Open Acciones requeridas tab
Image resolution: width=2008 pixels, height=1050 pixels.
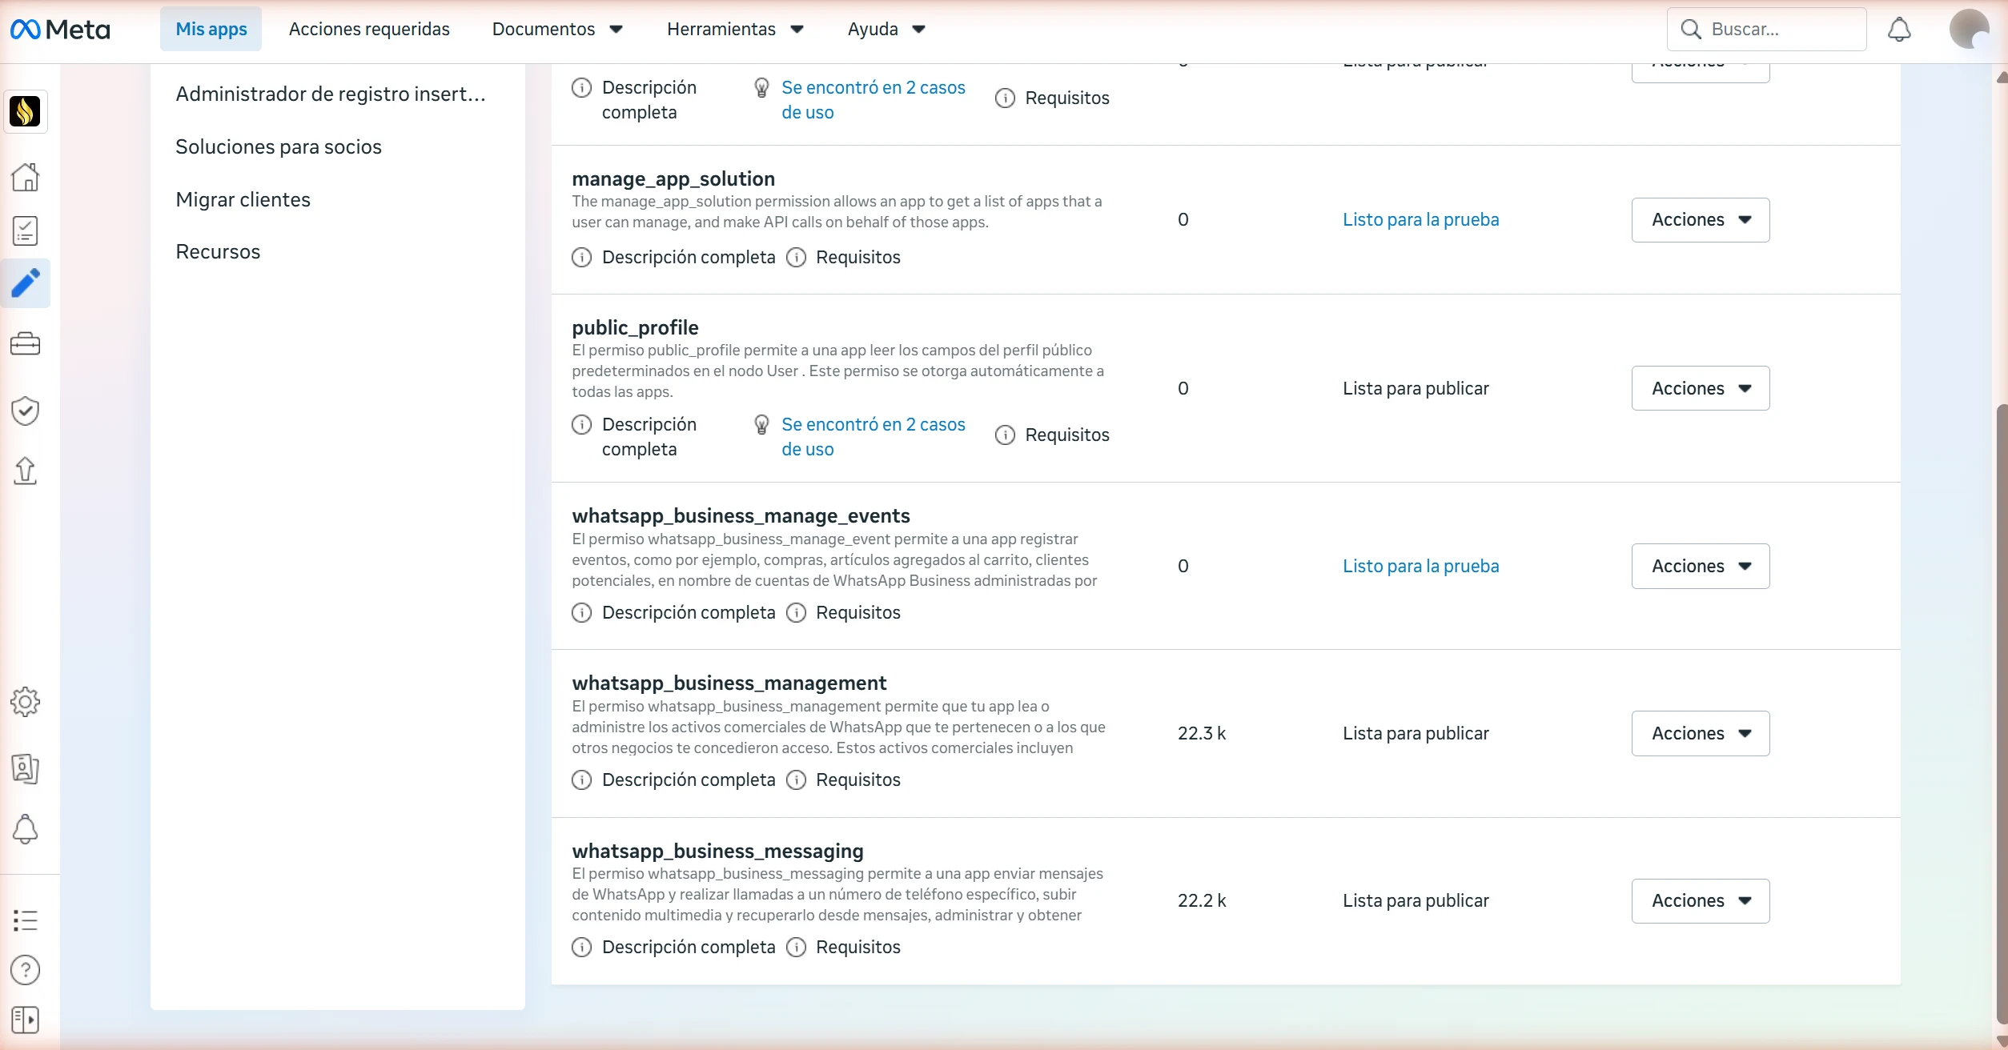tap(369, 30)
